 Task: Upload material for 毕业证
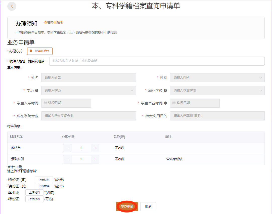34,193
